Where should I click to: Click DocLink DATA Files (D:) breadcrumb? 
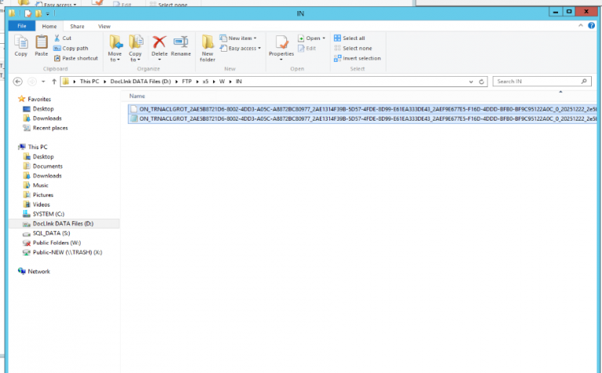coord(140,81)
